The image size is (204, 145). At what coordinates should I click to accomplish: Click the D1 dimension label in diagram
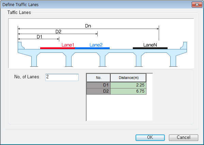pyautogui.click(x=40, y=37)
